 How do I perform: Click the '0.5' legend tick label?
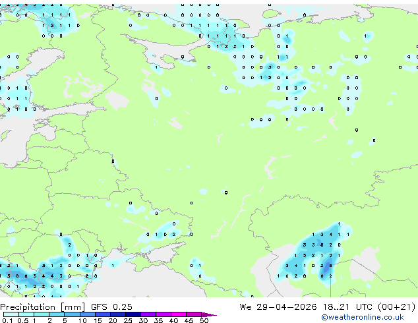point(23,320)
